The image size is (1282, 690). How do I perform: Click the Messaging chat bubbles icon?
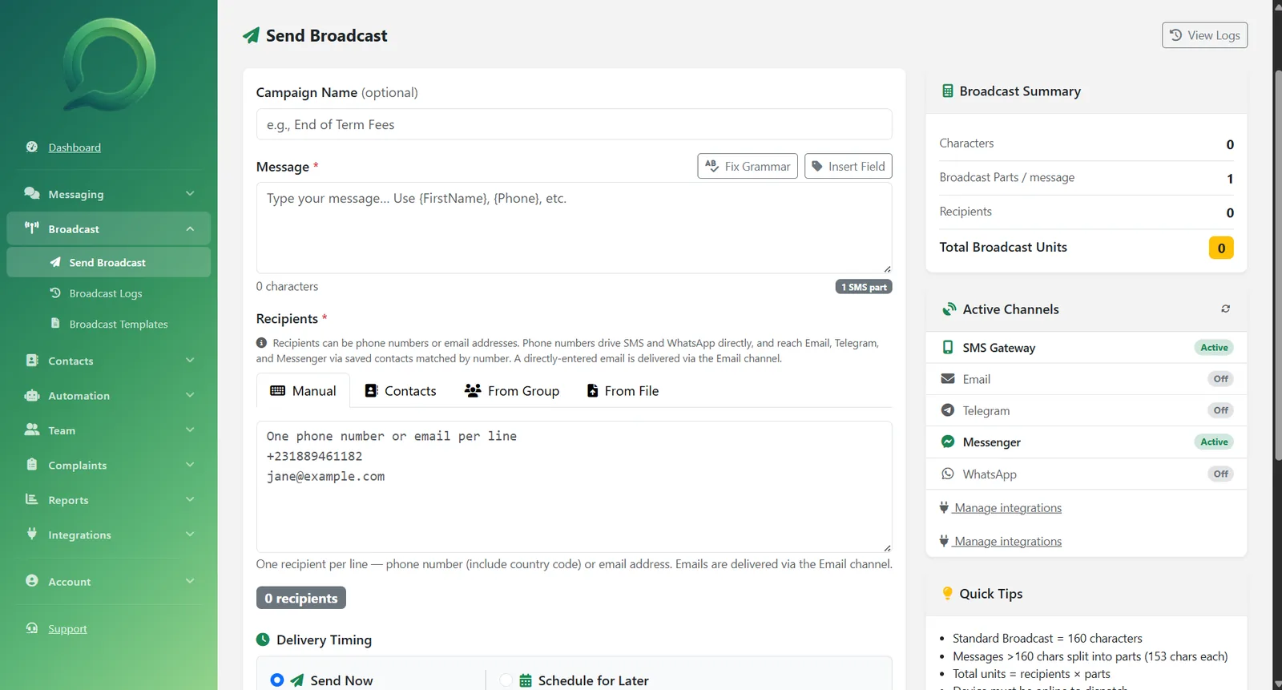(x=32, y=193)
